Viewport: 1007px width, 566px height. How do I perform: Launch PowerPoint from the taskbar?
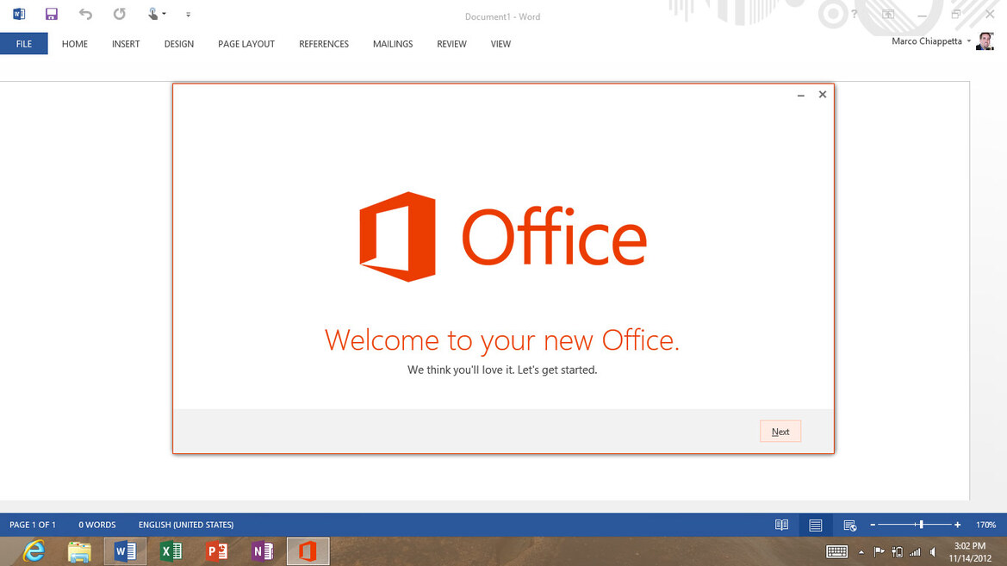tap(217, 551)
